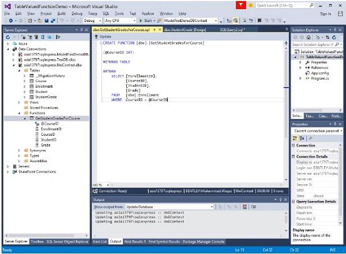Open the SQL menu
This screenshot has width=346, height=254.
(106, 13)
